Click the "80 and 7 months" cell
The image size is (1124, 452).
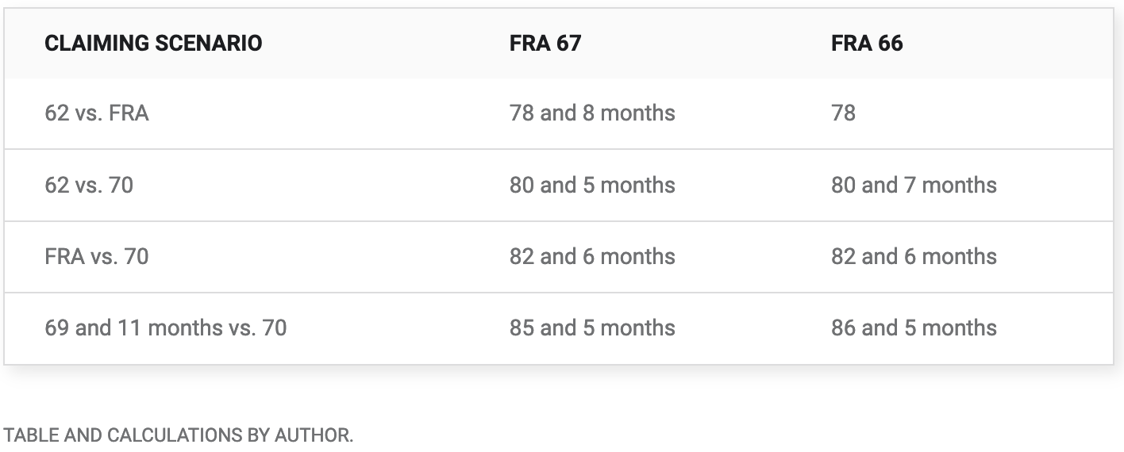pos(914,186)
